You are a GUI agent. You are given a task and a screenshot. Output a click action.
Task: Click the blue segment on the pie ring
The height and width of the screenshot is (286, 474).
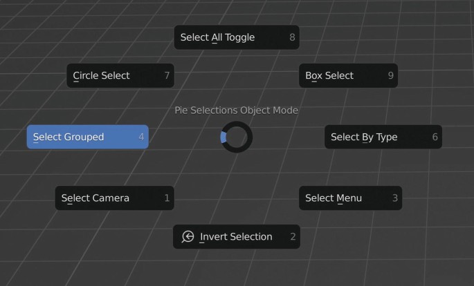point(224,137)
